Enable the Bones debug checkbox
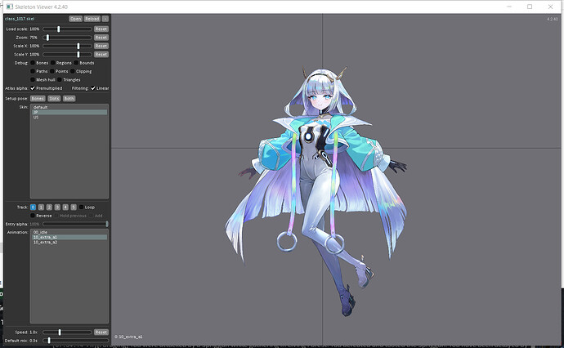 (x=33, y=63)
